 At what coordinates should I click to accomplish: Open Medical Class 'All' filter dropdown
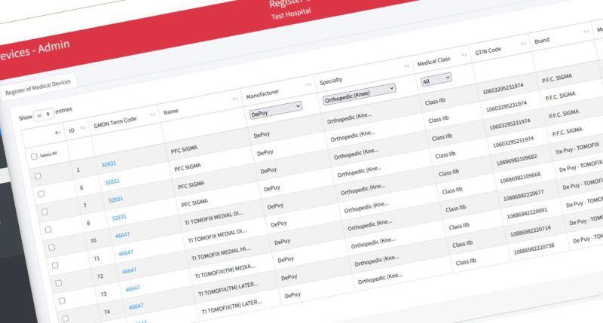[x=436, y=78]
